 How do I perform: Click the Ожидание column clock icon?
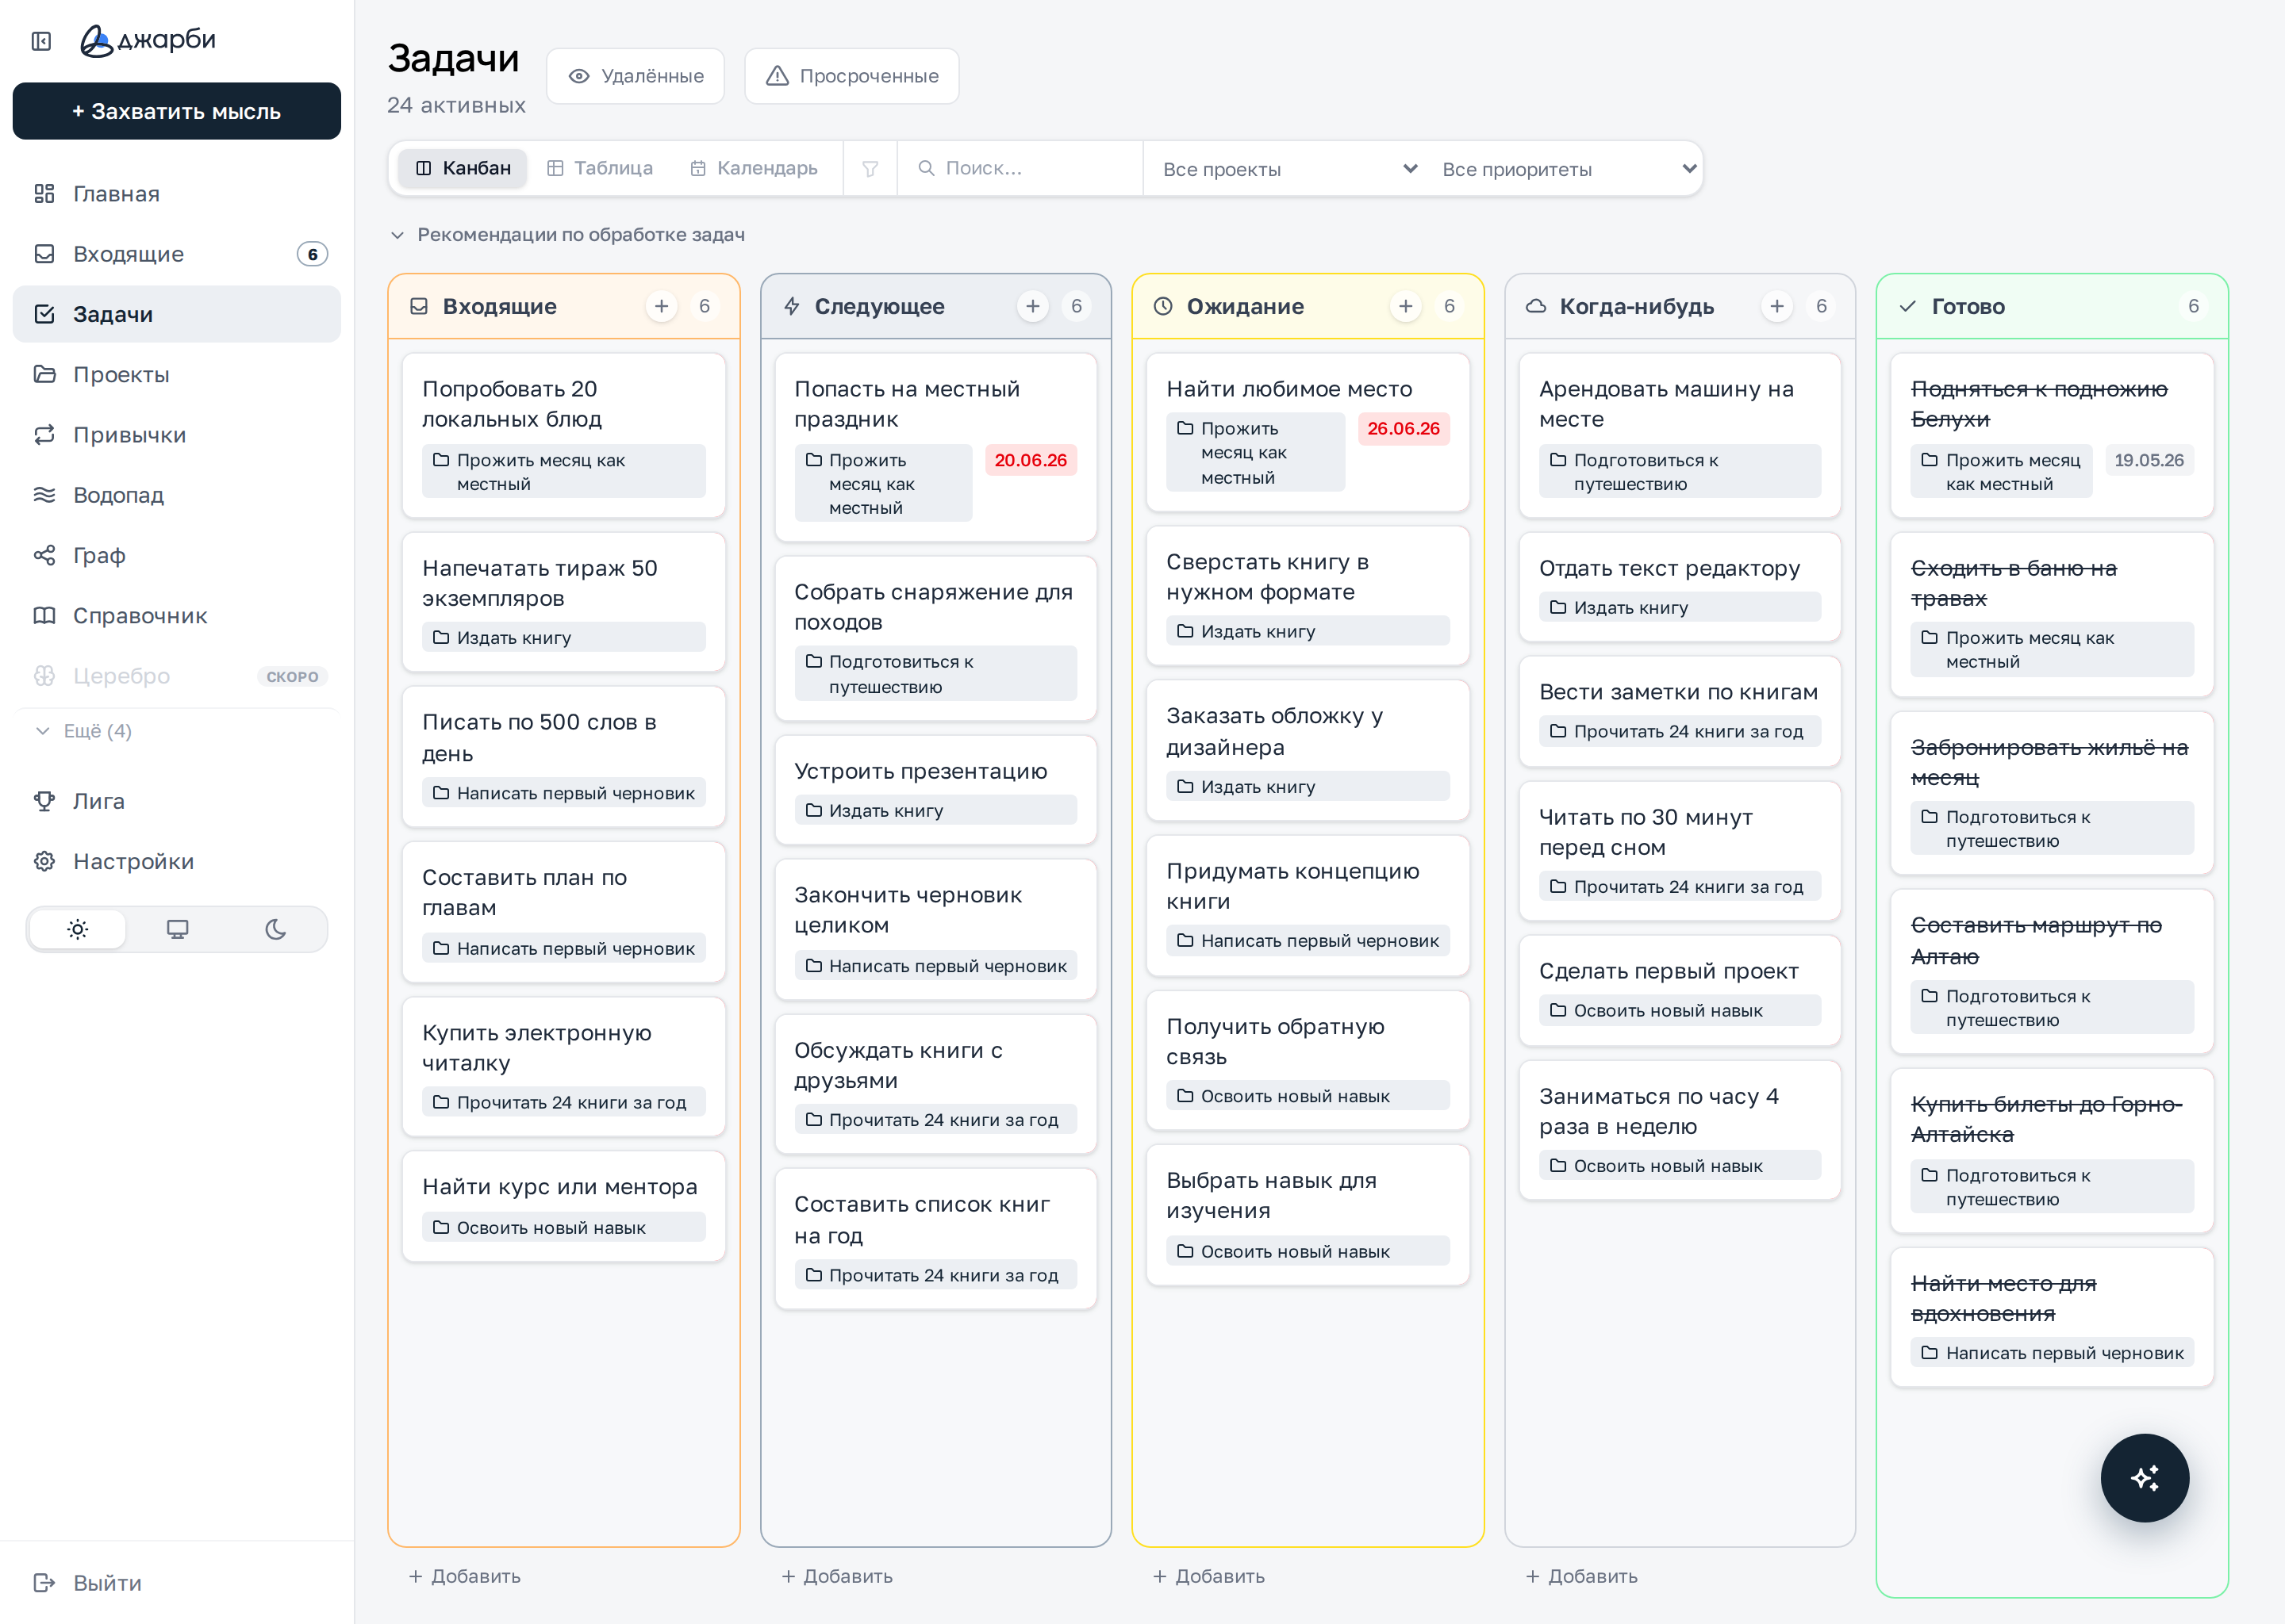point(1162,306)
